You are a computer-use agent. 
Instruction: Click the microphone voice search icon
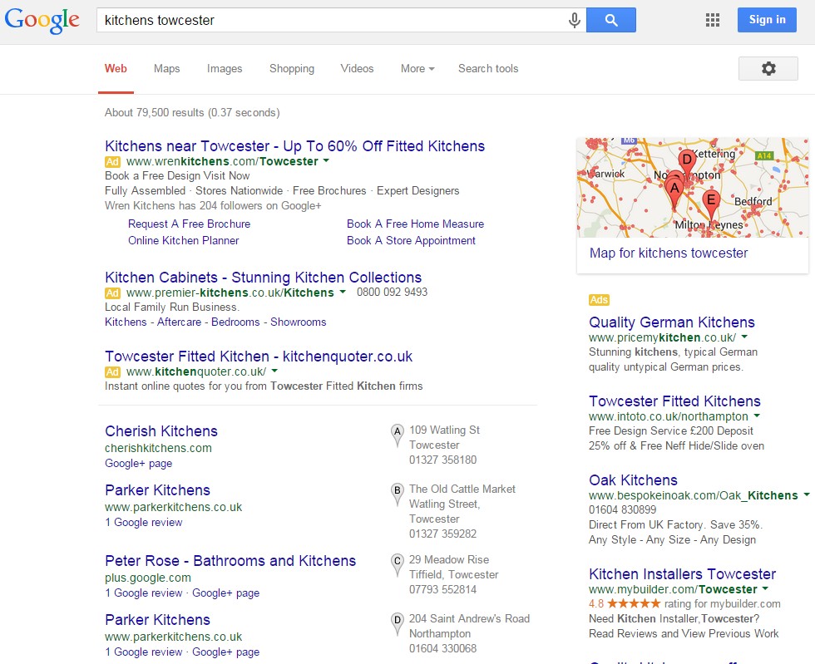click(x=574, y=20)
